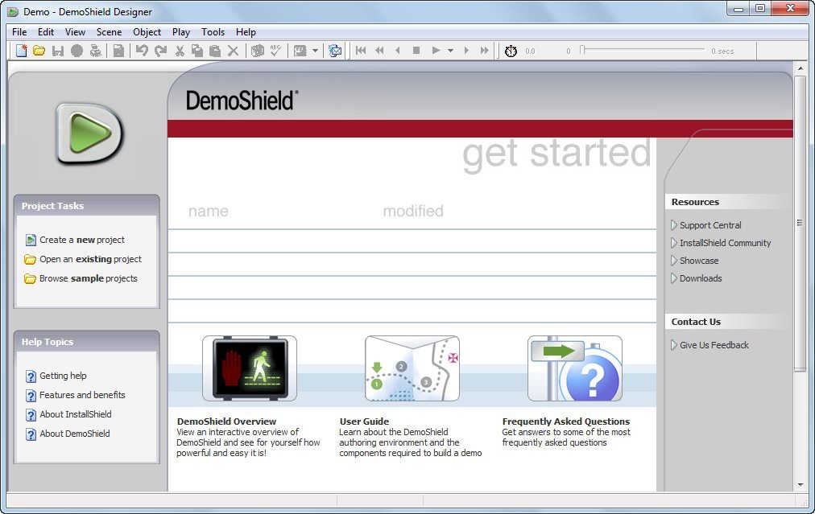
Task: Click the help icon beside Getting help
Action: tap(31, 376)
